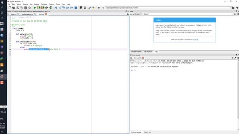The width and height of the screenshot is (239, 134).
Task: Open the View menu
Action: pos(63,4)
